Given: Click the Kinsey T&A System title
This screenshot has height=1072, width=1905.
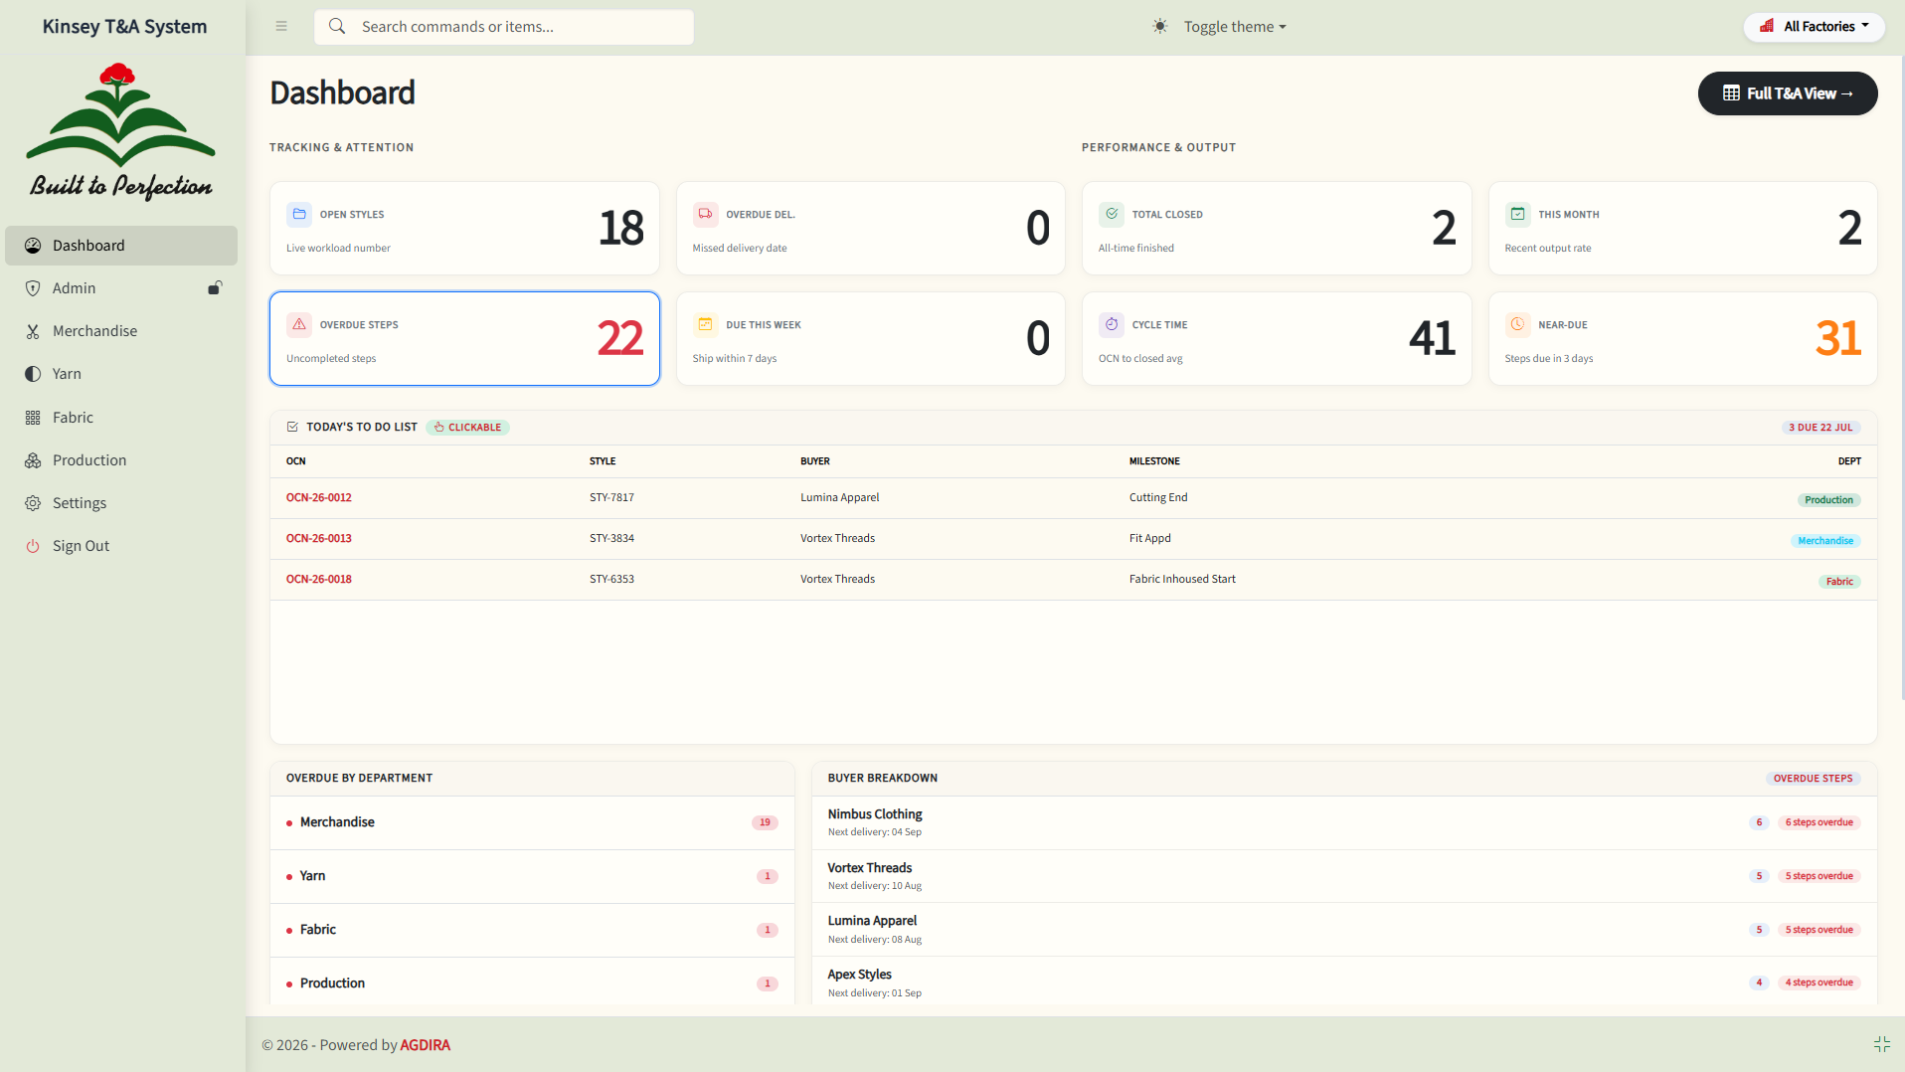Looking at the screenshot, I should click(124, 27).
